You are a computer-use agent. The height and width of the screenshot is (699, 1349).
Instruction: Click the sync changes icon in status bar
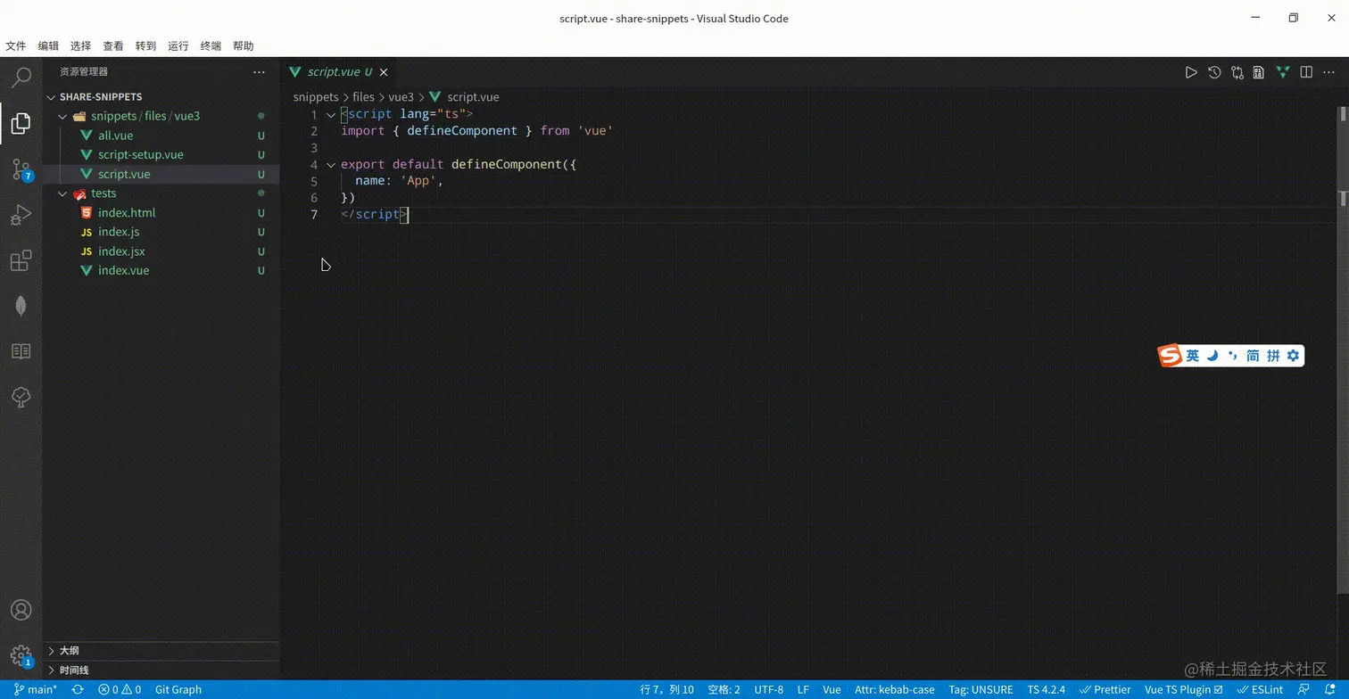click(78, 689)
